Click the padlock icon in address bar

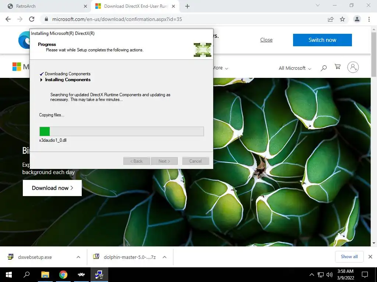(x=46, y=19)
